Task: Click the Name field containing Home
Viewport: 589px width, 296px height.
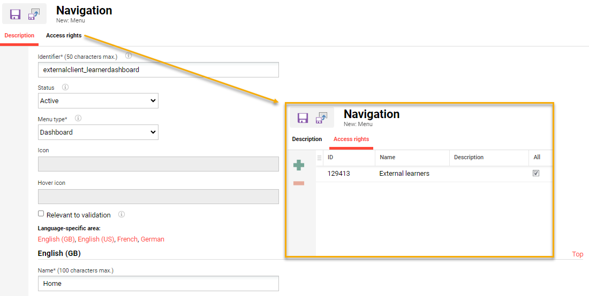Action: tap(158, 284)
